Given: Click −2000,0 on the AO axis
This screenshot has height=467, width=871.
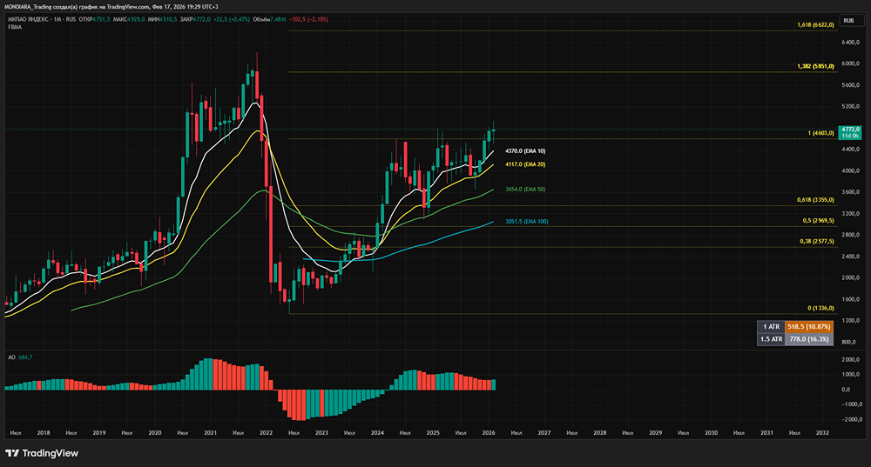Looking at the screenshot, I should point(850,419).
